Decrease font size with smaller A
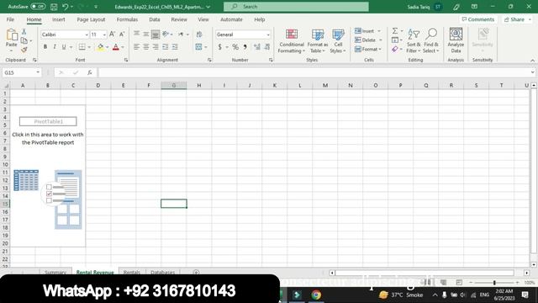Screen dimensions: 538x303 coord(122,35)
